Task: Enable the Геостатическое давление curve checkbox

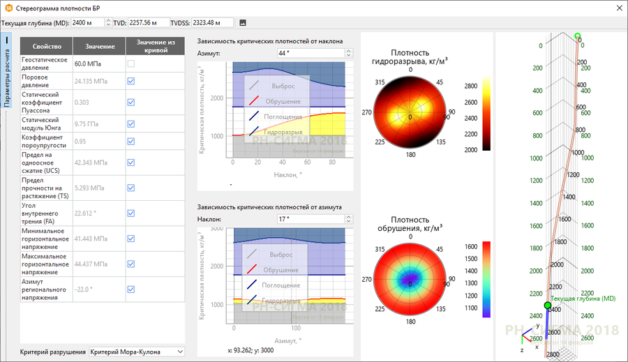Action: coord(130,63)
